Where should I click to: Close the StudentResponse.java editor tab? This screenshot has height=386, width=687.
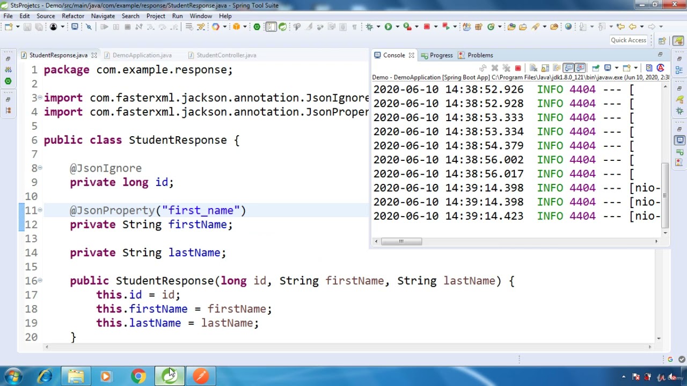coord(94,55)
